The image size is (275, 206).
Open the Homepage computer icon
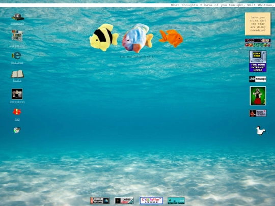point(18,17)
